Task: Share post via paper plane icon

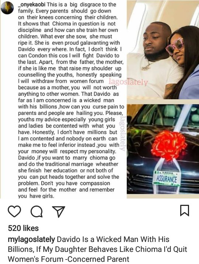Action: (59, 212)
